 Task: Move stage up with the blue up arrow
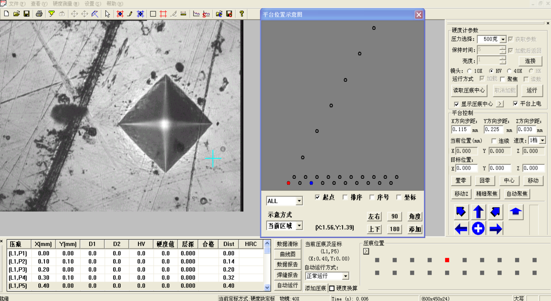(x=478, y=212)
